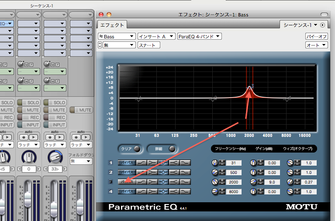This screenshot has width=335, height=221.
Task: Select the diamond peak filter shape for band 2
Action: pos(163,172)
